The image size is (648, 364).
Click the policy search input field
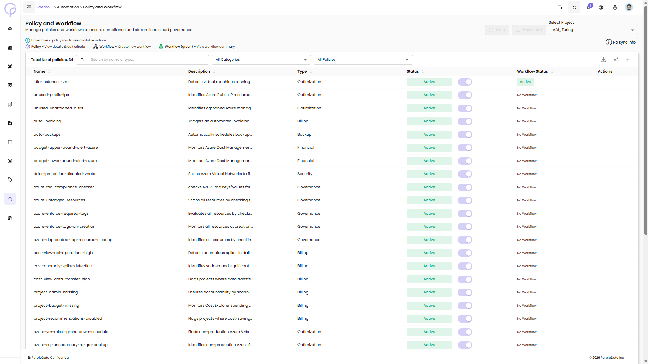(x=147, y=60)
